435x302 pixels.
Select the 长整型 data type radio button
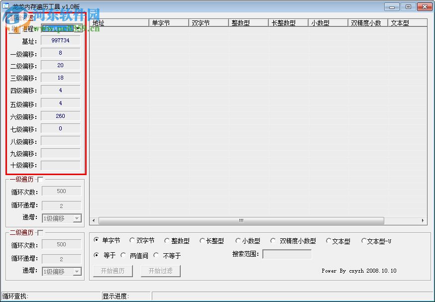203,240
